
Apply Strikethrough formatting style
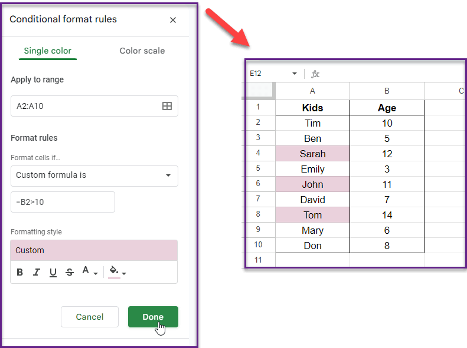pyautogui.click(x=70, y=272)
